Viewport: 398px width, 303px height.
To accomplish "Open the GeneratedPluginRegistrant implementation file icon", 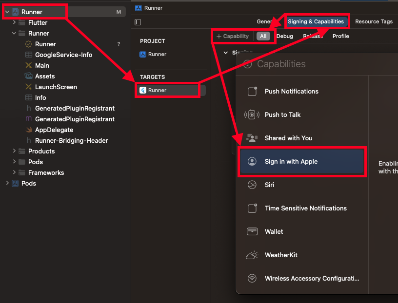I will [29, 119].
